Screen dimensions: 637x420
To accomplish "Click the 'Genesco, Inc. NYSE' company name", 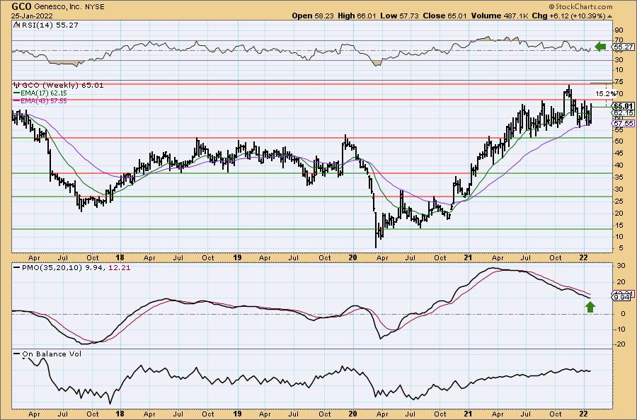I will (x=69, y=7).
